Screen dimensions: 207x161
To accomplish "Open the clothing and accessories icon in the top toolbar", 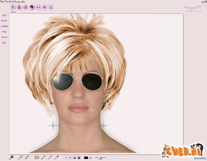I will [x=26, y=7].
